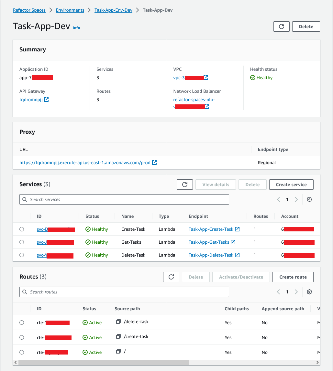Open refactor-spaces-nlb load balancer link
This screenshot has height=371, width=333.
[194, 100]
